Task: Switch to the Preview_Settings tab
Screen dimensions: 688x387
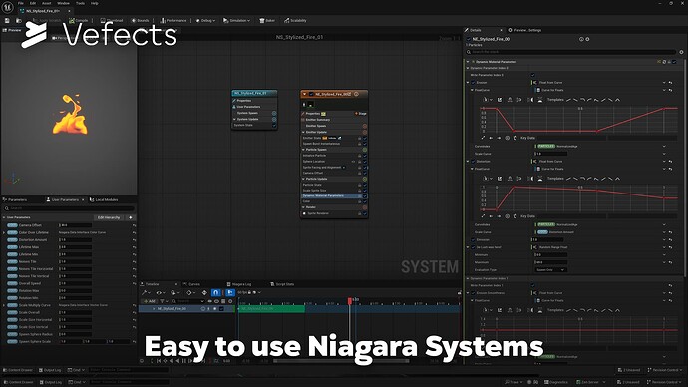Action: [x=524, y=30]
